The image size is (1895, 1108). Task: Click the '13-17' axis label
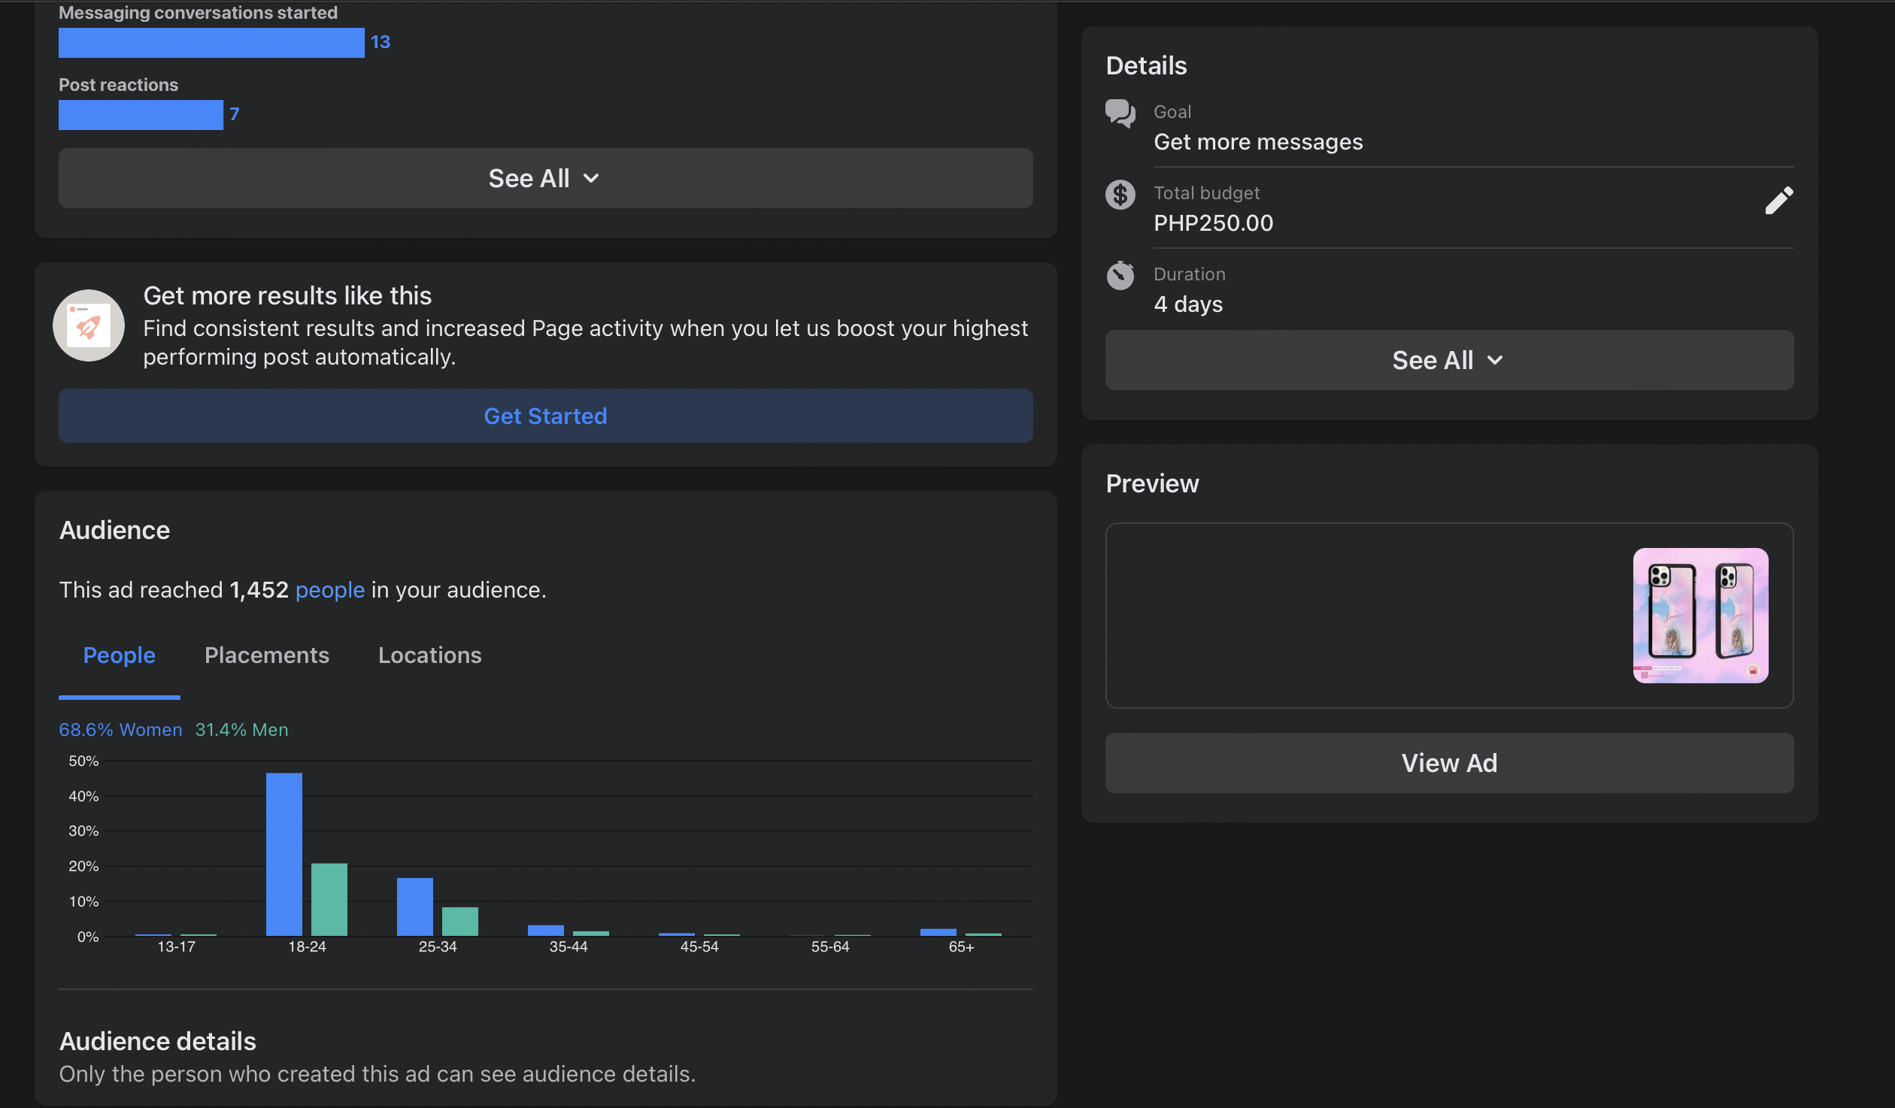(x=176, y=947)
